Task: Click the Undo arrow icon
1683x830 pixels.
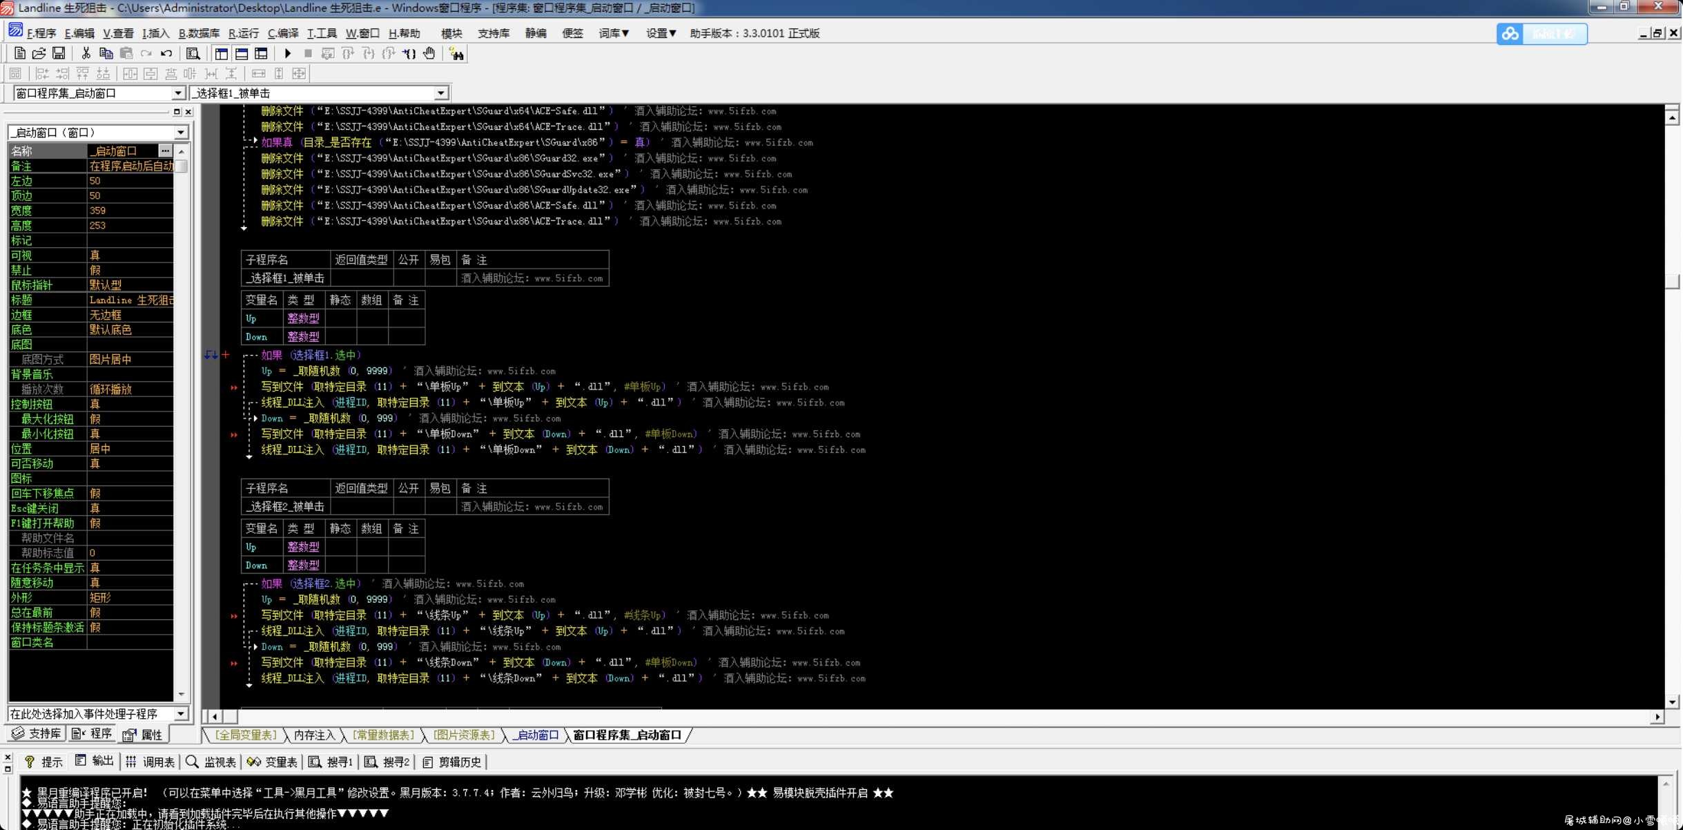Action: point(166,53)
